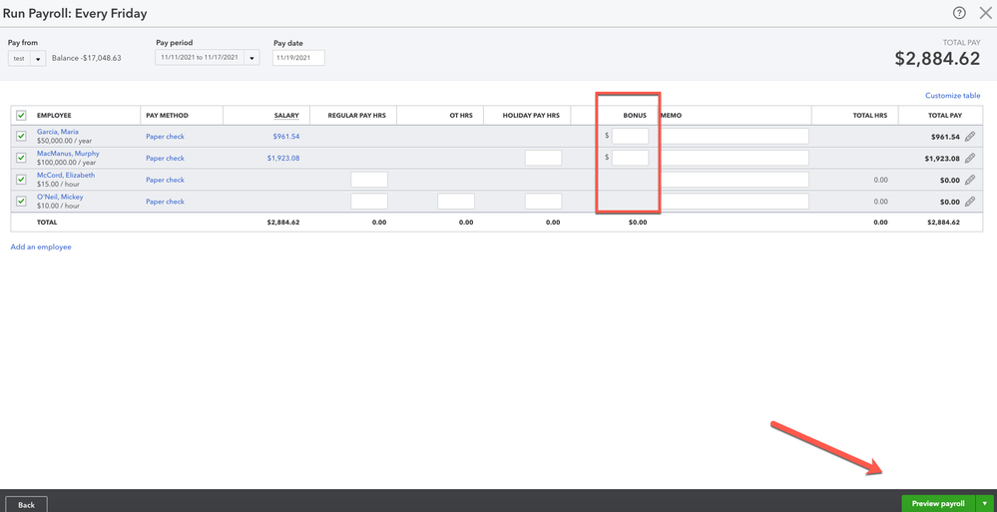Open pencil edit for Elizabeth McCord
The width and height of the screenshot is (997, 512).
969,180
